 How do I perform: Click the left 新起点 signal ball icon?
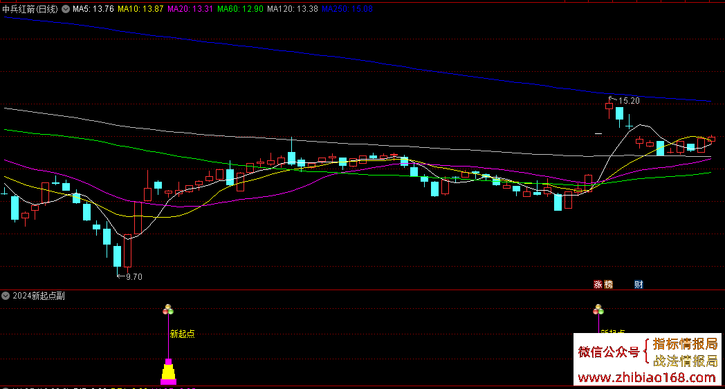(168, 310)
